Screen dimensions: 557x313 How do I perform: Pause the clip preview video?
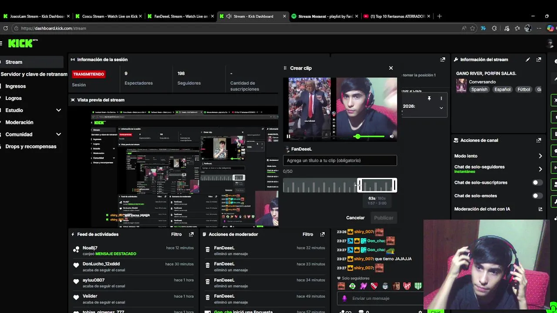coord(288,136)
